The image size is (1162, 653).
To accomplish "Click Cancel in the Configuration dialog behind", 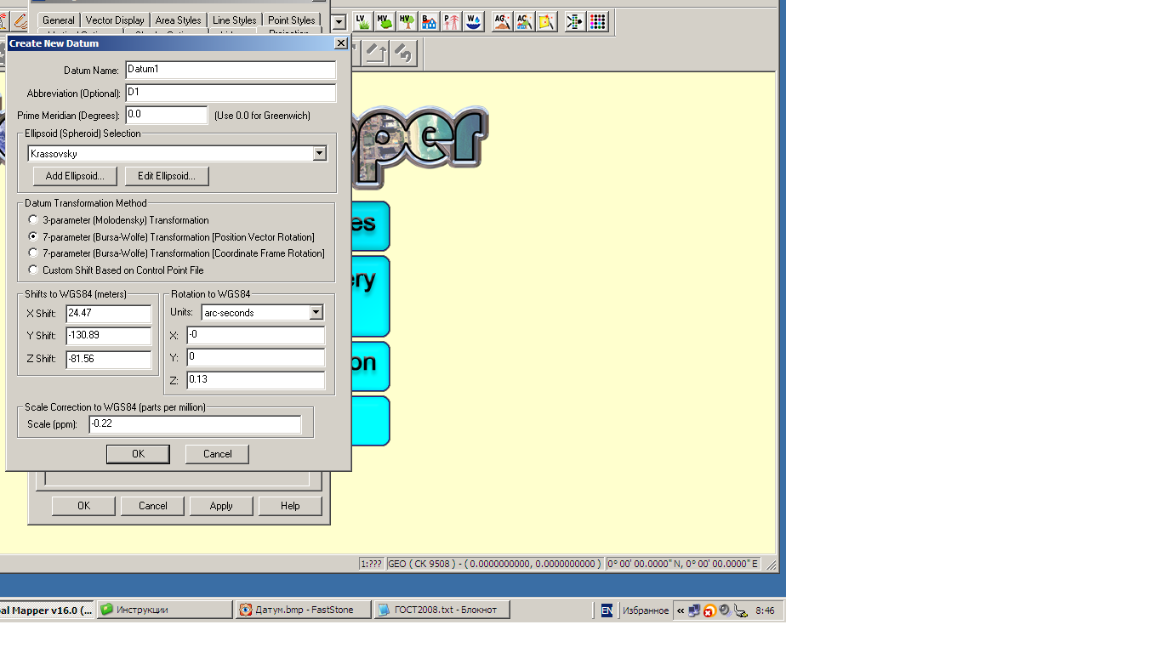I will (153, 506).
